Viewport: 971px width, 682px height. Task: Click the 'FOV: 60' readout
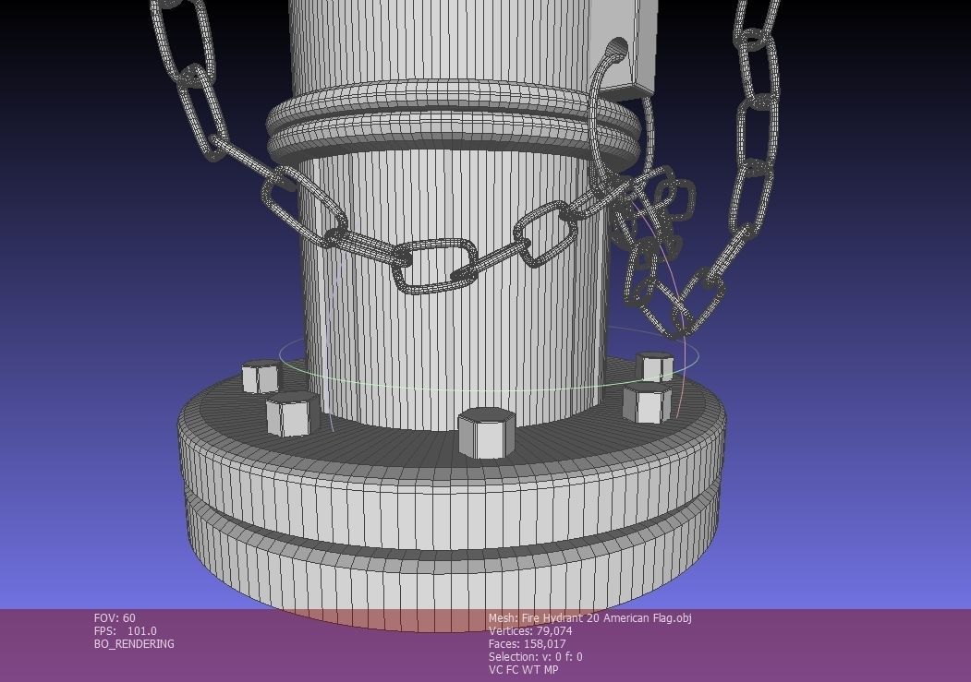coord(115,617)
